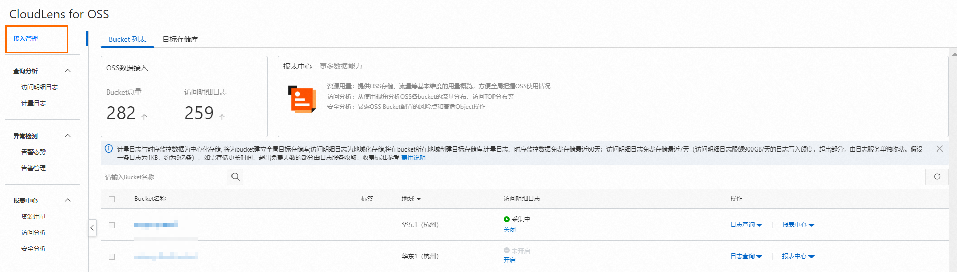Image resolution: width=957 pixels, height=272 pixels.
Task: Open 报表中心 dropdown in second row
Action: 798,256
